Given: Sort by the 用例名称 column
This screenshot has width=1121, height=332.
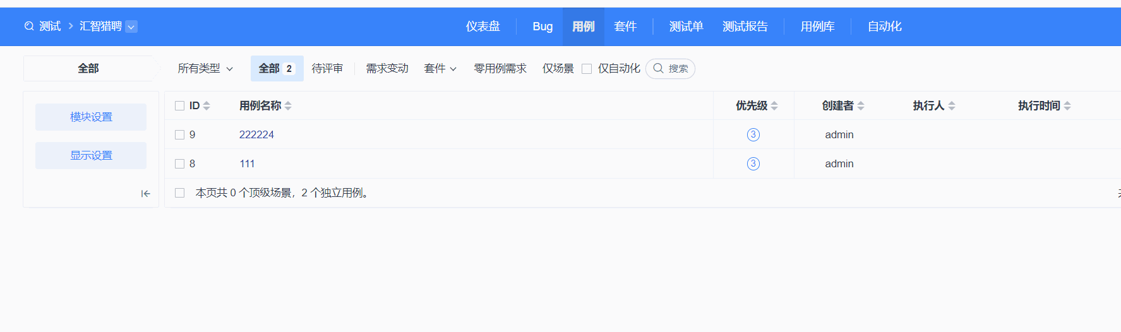Looking at the screenshot, I should point(288,105).
